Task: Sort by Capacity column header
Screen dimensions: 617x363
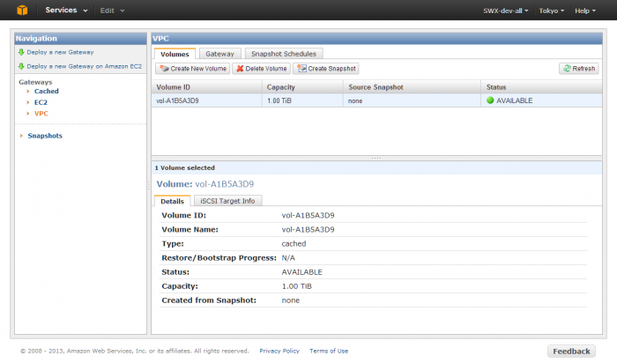Action: (x=302, y=87)
